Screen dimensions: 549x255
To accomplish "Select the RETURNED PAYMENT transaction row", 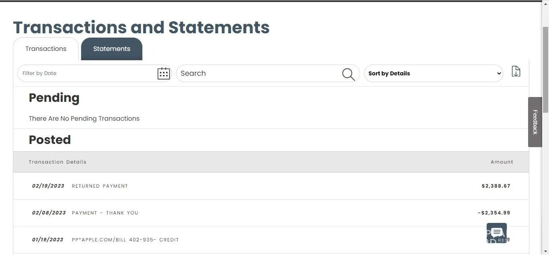I will pos(100,186).
